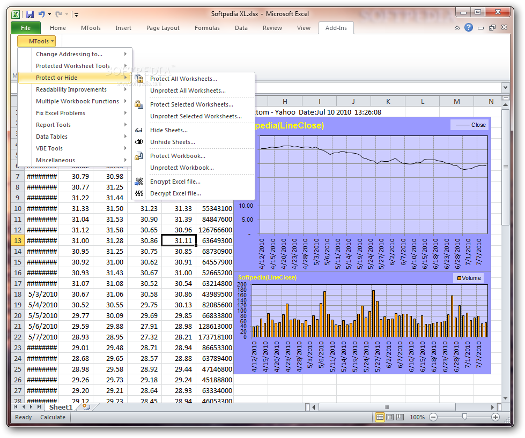Image resolution: width=525 pixels, height=438 pixels.
Task: Click the Unhide Sheets eye icon
Action: point(139,142)
